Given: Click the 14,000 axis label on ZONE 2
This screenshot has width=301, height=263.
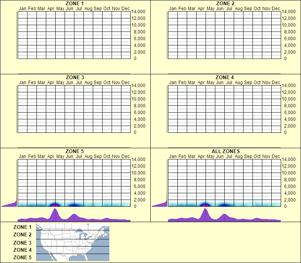Looking at the screenshot, I should pos(289,12).
